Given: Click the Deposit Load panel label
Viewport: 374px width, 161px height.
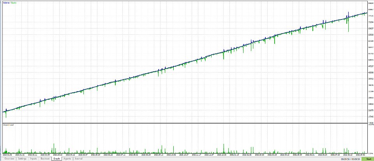Looking at the screenshot, I should [8, 125].
